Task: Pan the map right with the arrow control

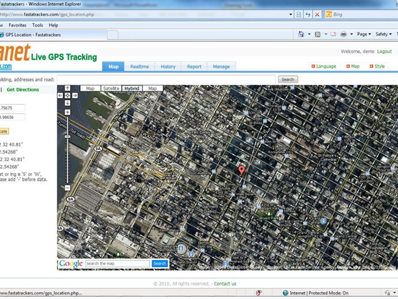Action: point(75,95)
